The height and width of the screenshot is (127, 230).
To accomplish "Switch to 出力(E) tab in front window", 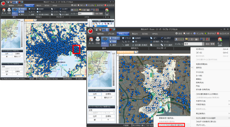I will [x=145, y=34].
